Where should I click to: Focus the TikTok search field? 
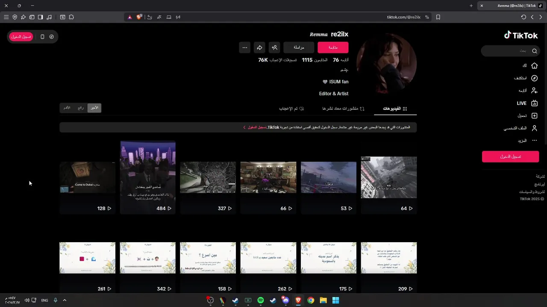coord(510,51)
